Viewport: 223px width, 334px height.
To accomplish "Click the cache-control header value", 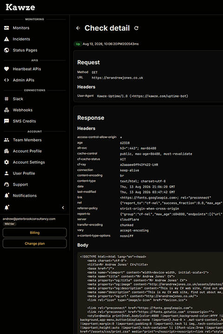I will 156,154.
